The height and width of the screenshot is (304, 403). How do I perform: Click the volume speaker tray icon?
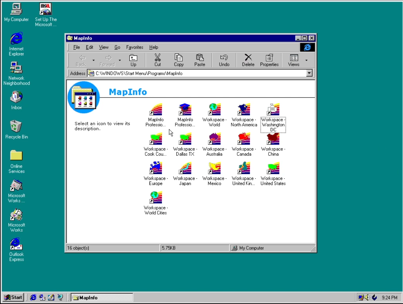[x=367, y=297]
